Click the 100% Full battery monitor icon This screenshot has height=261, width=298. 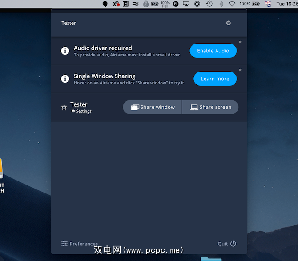(160, 4)
